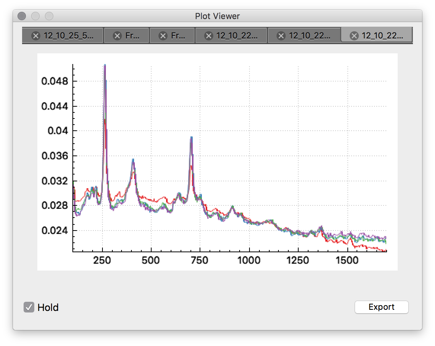Click the spectrum peak near 700
This screenshot has height=346, width=435.
point(192,138)
